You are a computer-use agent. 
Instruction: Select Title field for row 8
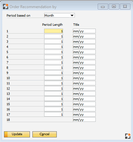pyautogui.click(x=84, y=67)
